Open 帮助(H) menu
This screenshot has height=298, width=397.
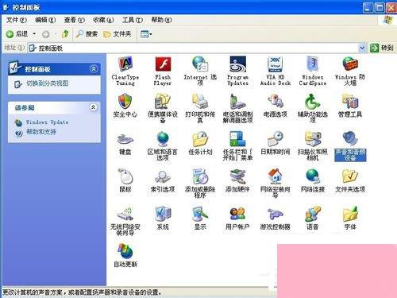coord(161,20)
